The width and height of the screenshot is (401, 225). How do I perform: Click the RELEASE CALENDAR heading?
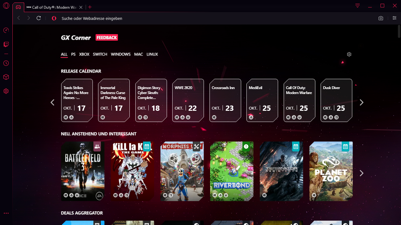pyautogui.click(x=81, y=71)
